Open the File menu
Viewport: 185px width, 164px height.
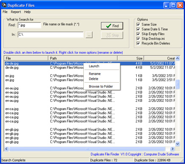(x=5, y=12)
